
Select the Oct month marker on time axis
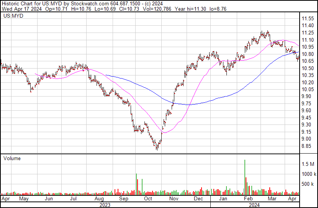[x=148, y=199]
